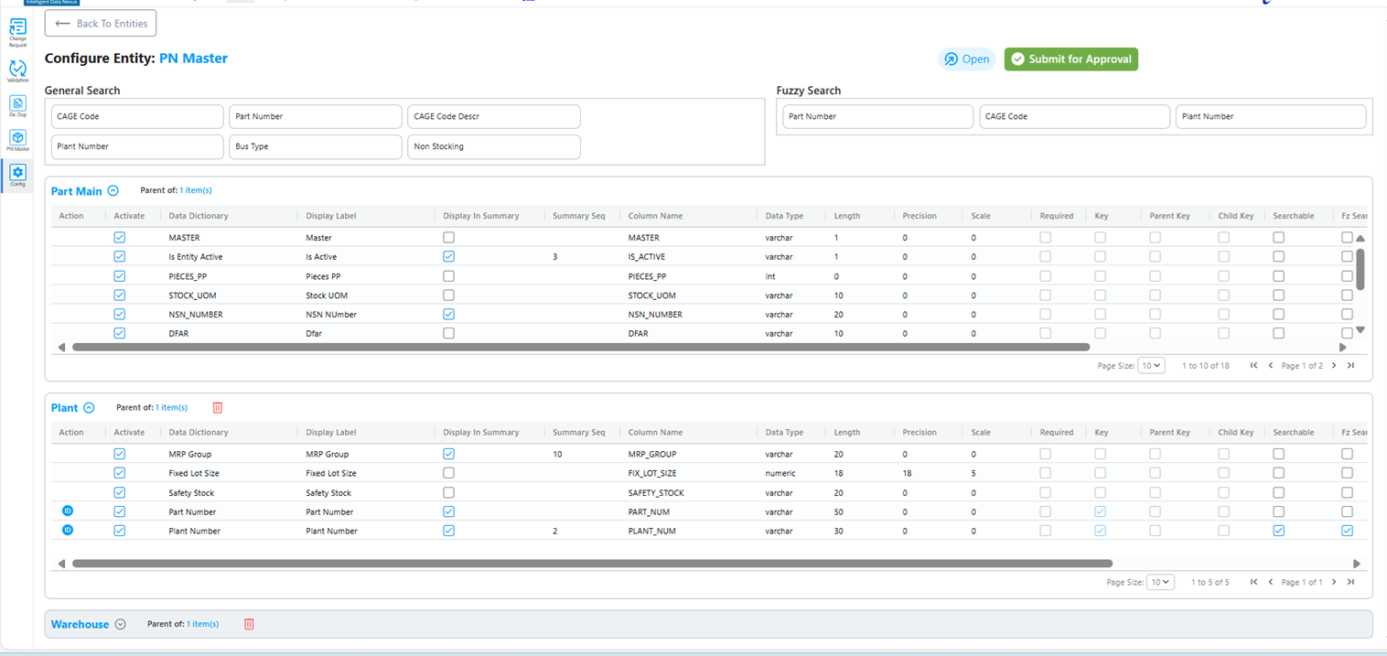1387x656 pixels.
Task: Jump to last page in Part Main grid
Action: pos(1350,366)
